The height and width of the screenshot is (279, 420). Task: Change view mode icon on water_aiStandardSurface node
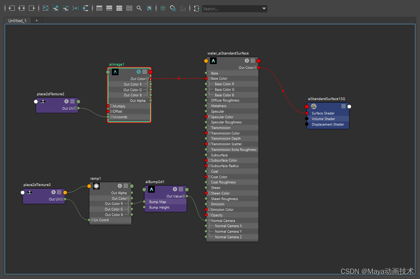tap(253, 61)
